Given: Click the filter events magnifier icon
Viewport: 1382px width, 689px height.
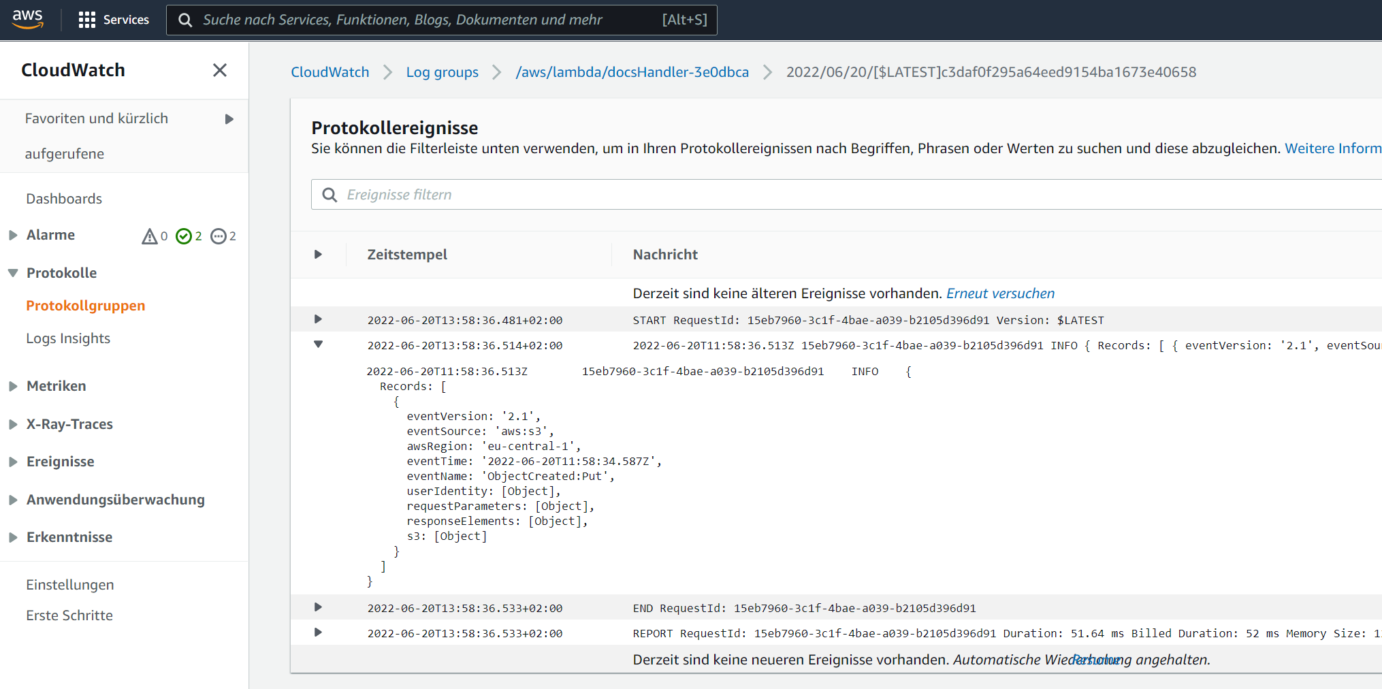Looking at the screenshot, I should 330,195.
